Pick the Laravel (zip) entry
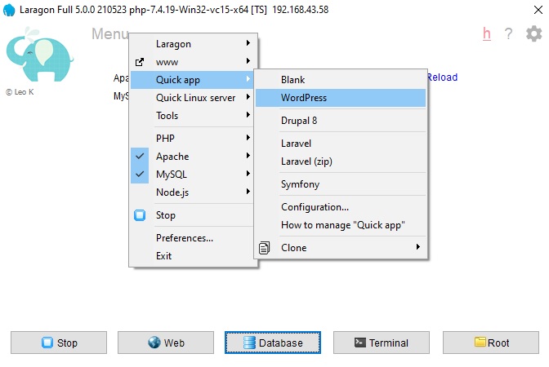This screenshot has width=549, height=367. 341,161
